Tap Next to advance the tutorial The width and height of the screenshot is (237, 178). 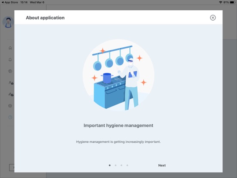point(162,165)
